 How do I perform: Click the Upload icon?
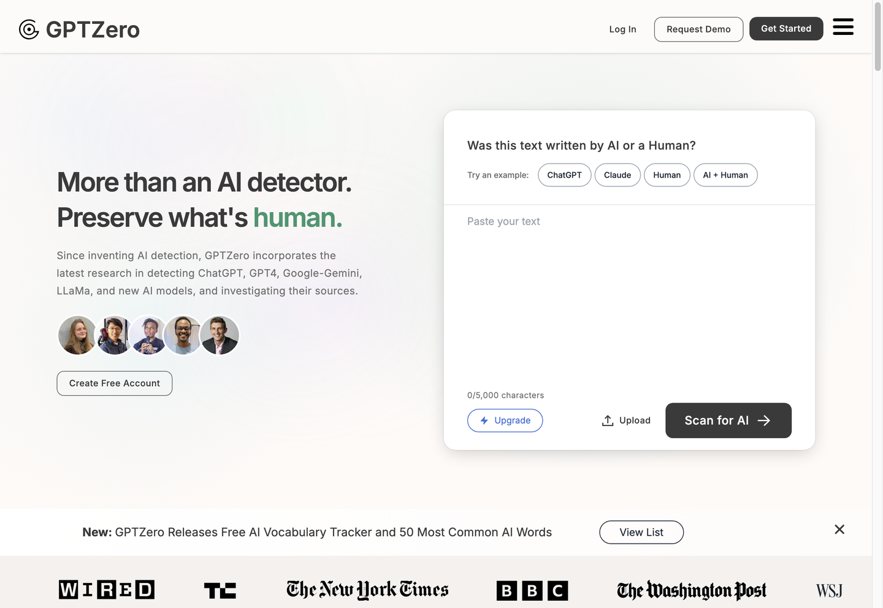(608, 420)
